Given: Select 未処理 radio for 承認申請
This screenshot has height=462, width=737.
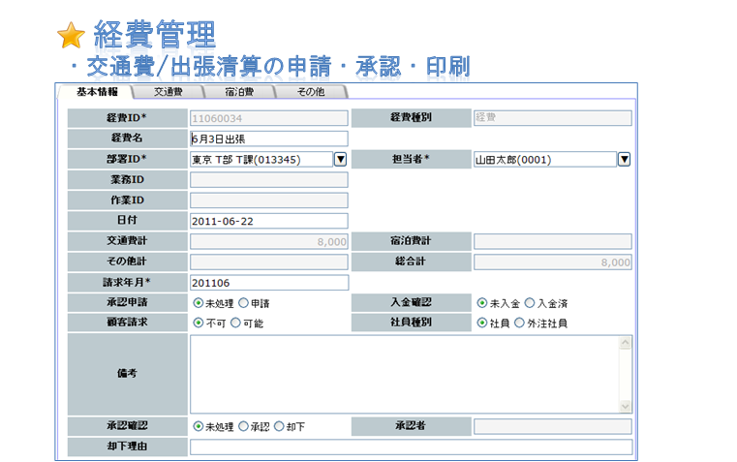Looking at the screenshot, I should 198,303.
